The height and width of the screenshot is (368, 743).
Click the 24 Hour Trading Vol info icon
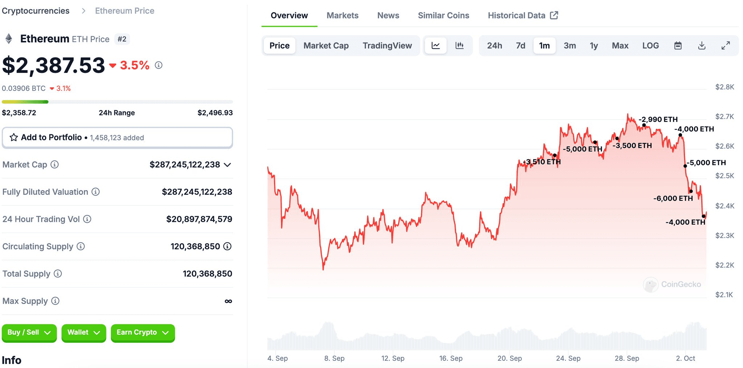tap(87, 219)
